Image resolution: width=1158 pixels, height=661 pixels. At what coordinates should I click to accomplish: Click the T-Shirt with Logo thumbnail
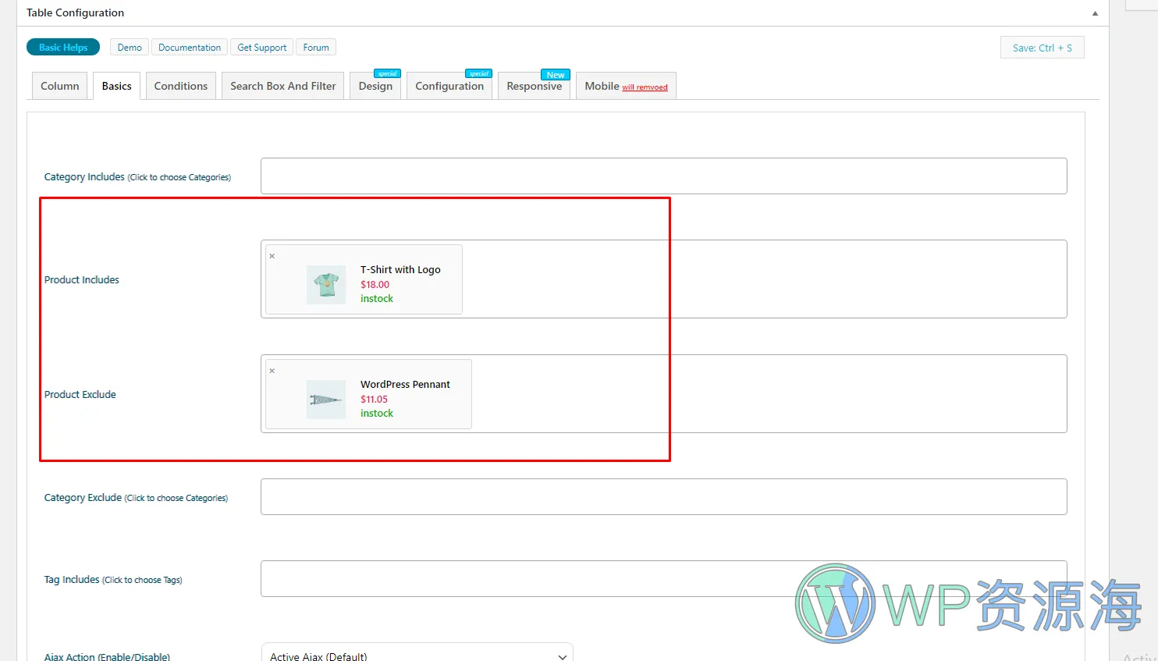point(326,284)
